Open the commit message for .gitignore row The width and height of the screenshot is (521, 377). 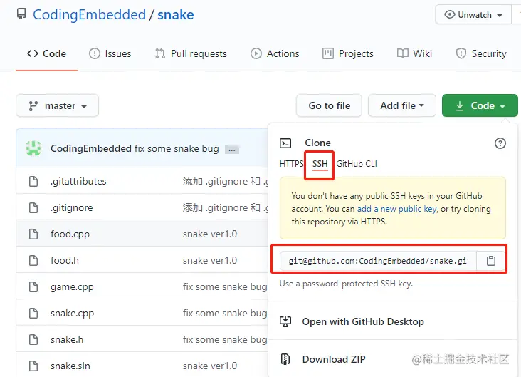click(x=226, y=208)
